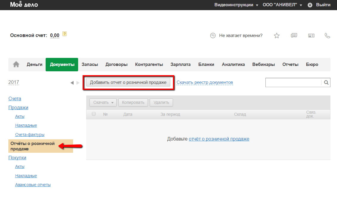Open the ООО "АНИВЕЛ" company dropdown
The width and height of the screenshot is (337, 219).
(x=282, y=5)
